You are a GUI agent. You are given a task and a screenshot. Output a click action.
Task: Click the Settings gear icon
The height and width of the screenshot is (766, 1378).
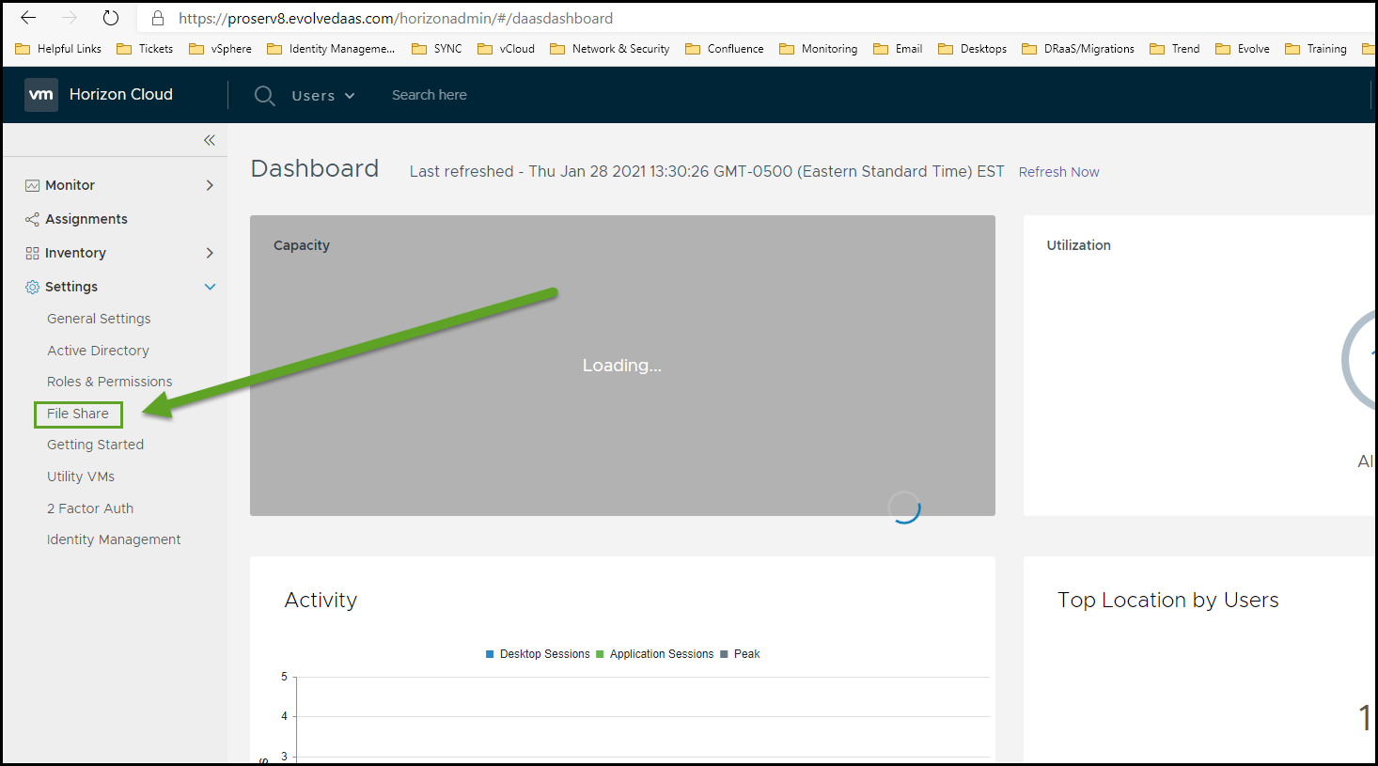click(x=32, y=287)
